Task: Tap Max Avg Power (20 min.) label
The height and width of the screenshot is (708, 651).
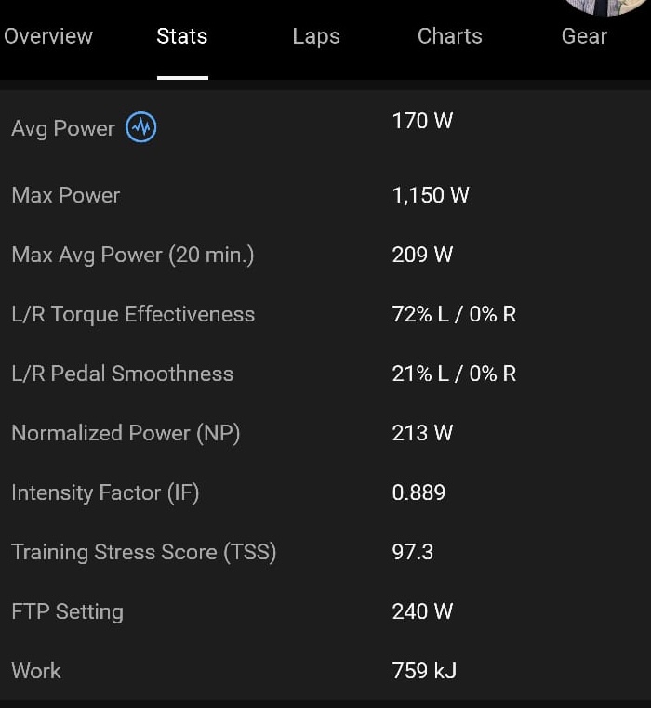Action: point(133,256)
